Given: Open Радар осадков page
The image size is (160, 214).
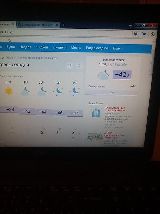Looking at the screenshot, I should 97,48.
